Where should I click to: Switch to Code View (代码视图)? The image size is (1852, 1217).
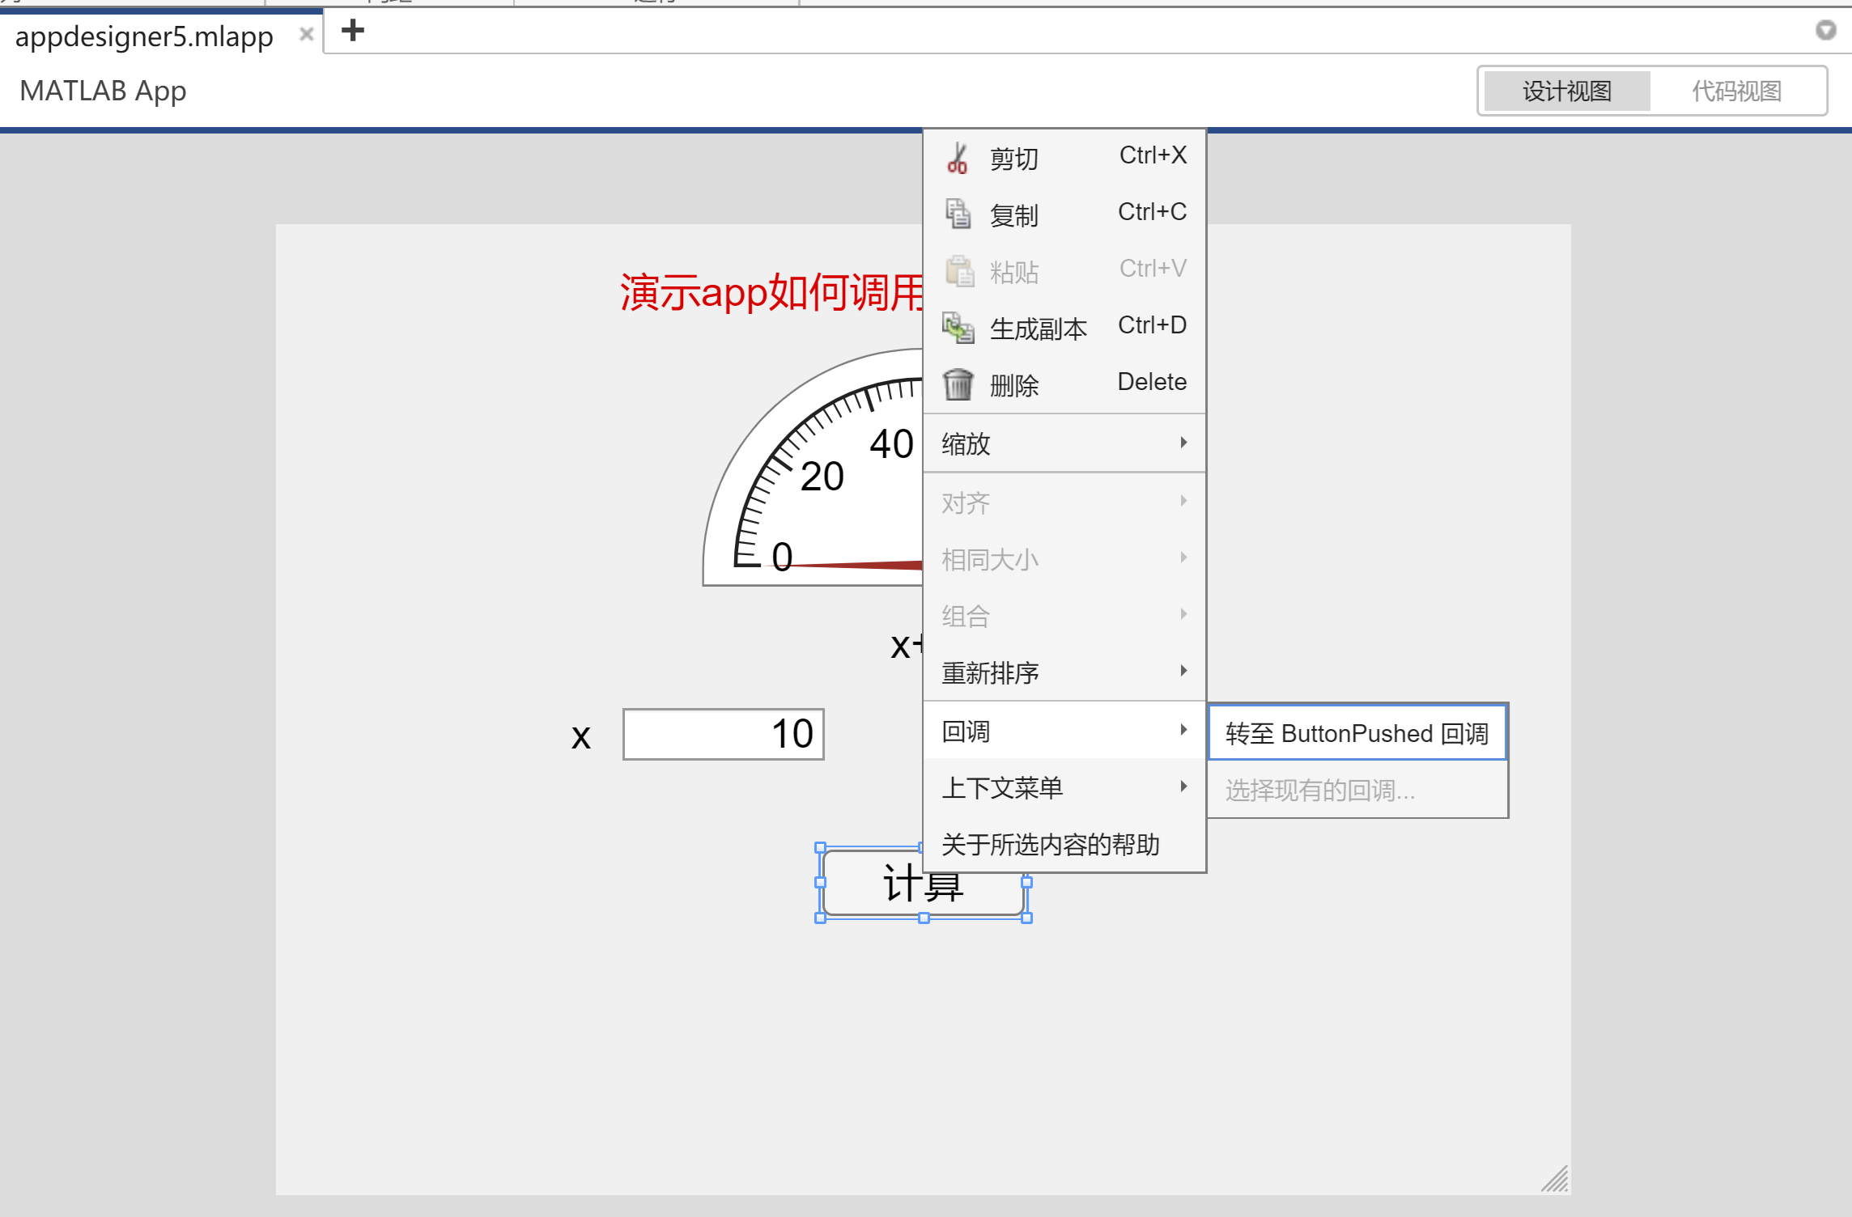(x=1736, y=91)
